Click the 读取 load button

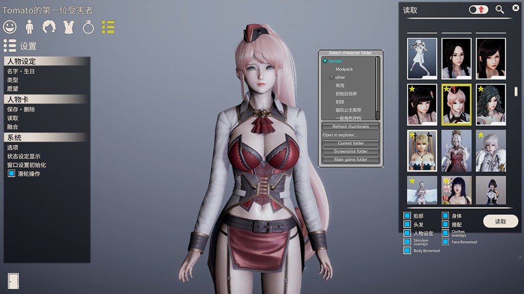click(500, 221)
